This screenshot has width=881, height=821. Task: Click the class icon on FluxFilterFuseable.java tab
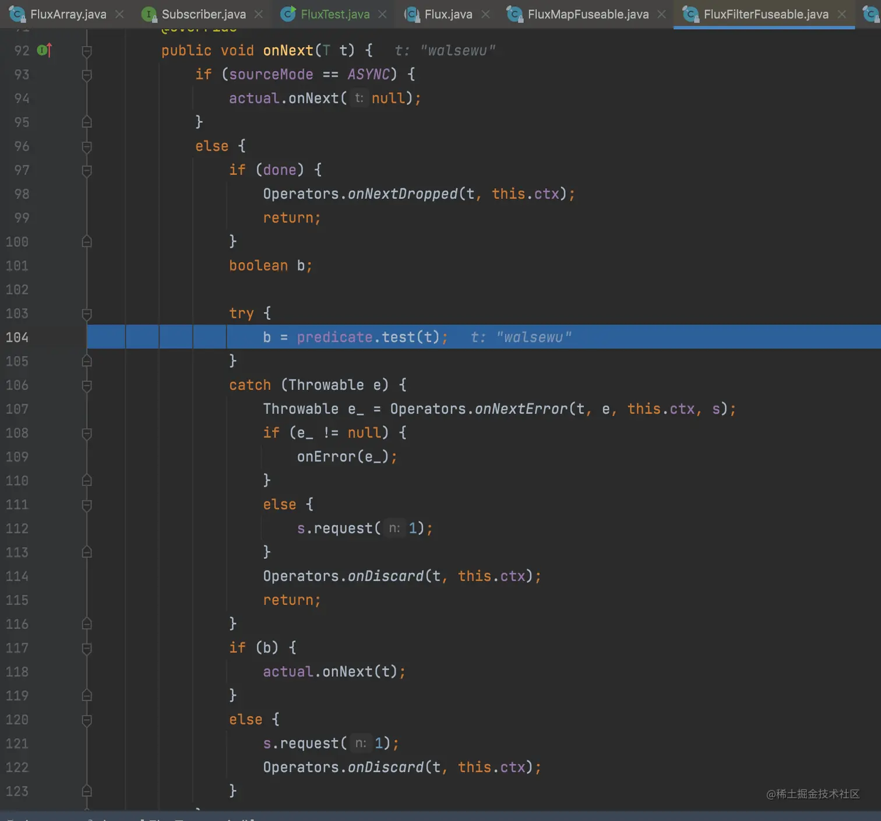690,14
